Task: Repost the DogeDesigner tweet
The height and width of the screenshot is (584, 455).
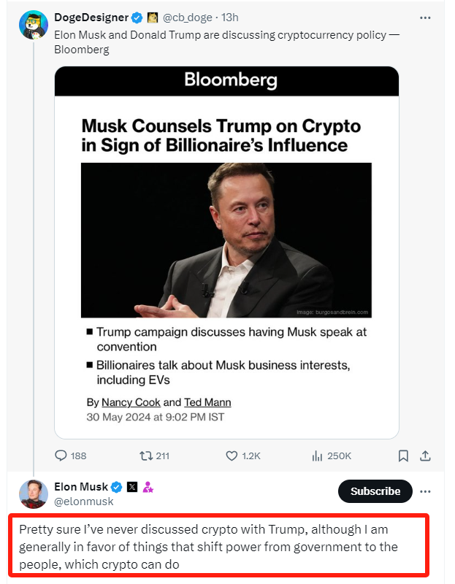Action: [145, 456]
